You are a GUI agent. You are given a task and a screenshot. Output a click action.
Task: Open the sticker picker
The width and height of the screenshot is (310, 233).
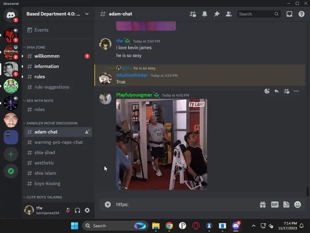[x=286, y=204]
